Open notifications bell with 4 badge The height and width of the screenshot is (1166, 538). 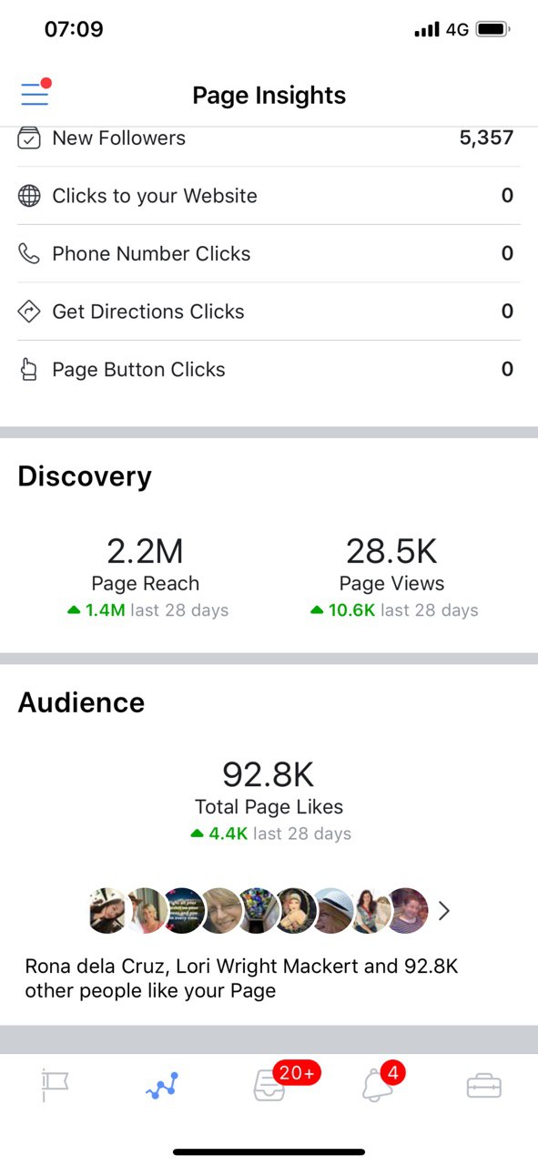(376, 1086)
